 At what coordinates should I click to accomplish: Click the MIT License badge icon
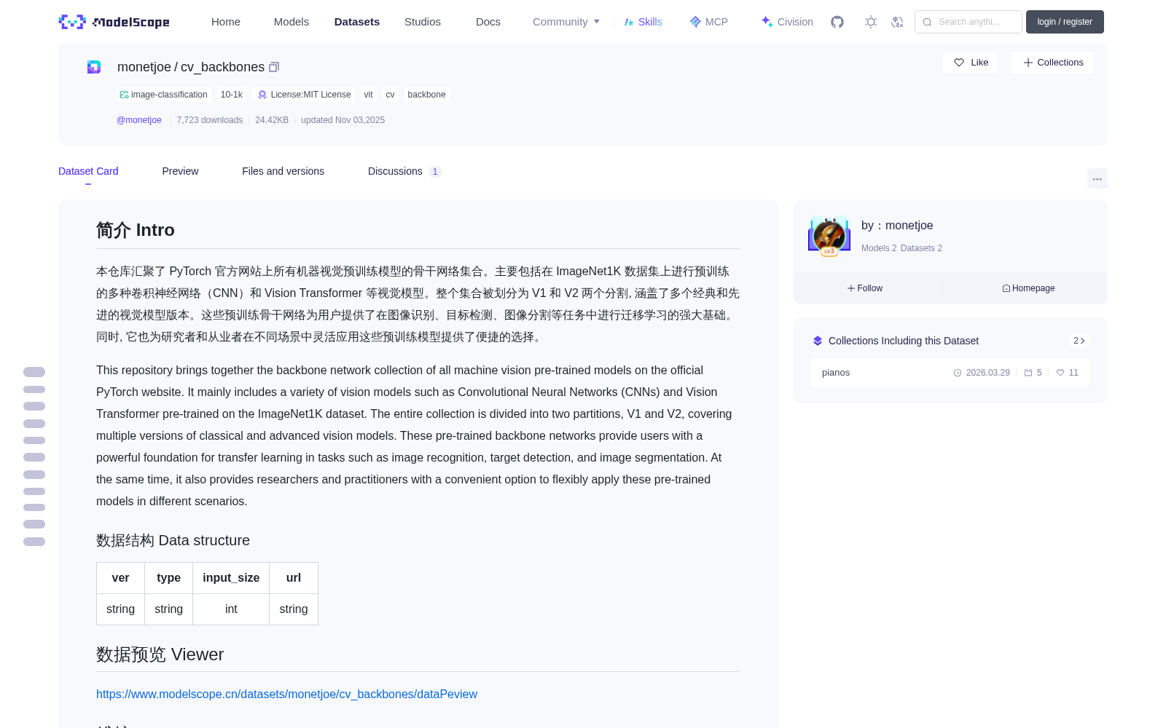click(x=262, y=95)
